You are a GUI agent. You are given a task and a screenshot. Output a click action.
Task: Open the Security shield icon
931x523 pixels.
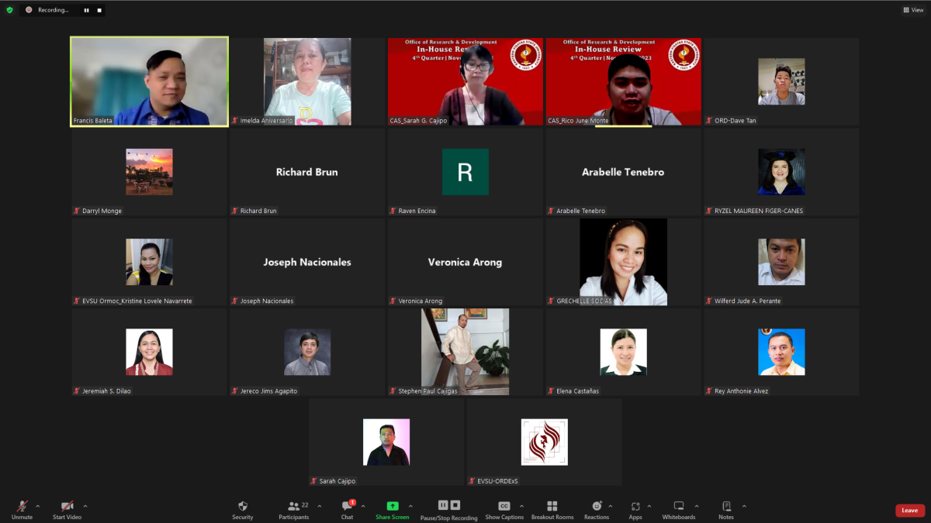242,506
